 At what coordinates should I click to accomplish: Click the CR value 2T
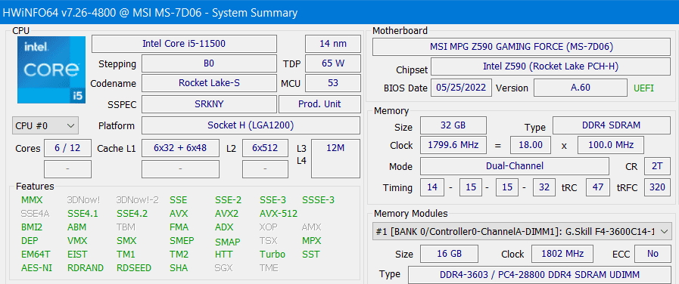(657, 166)
